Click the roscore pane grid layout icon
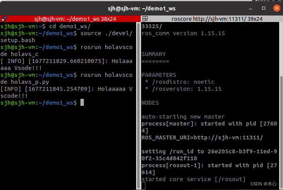Screen dimensions: 283x190 coord(145,19)
